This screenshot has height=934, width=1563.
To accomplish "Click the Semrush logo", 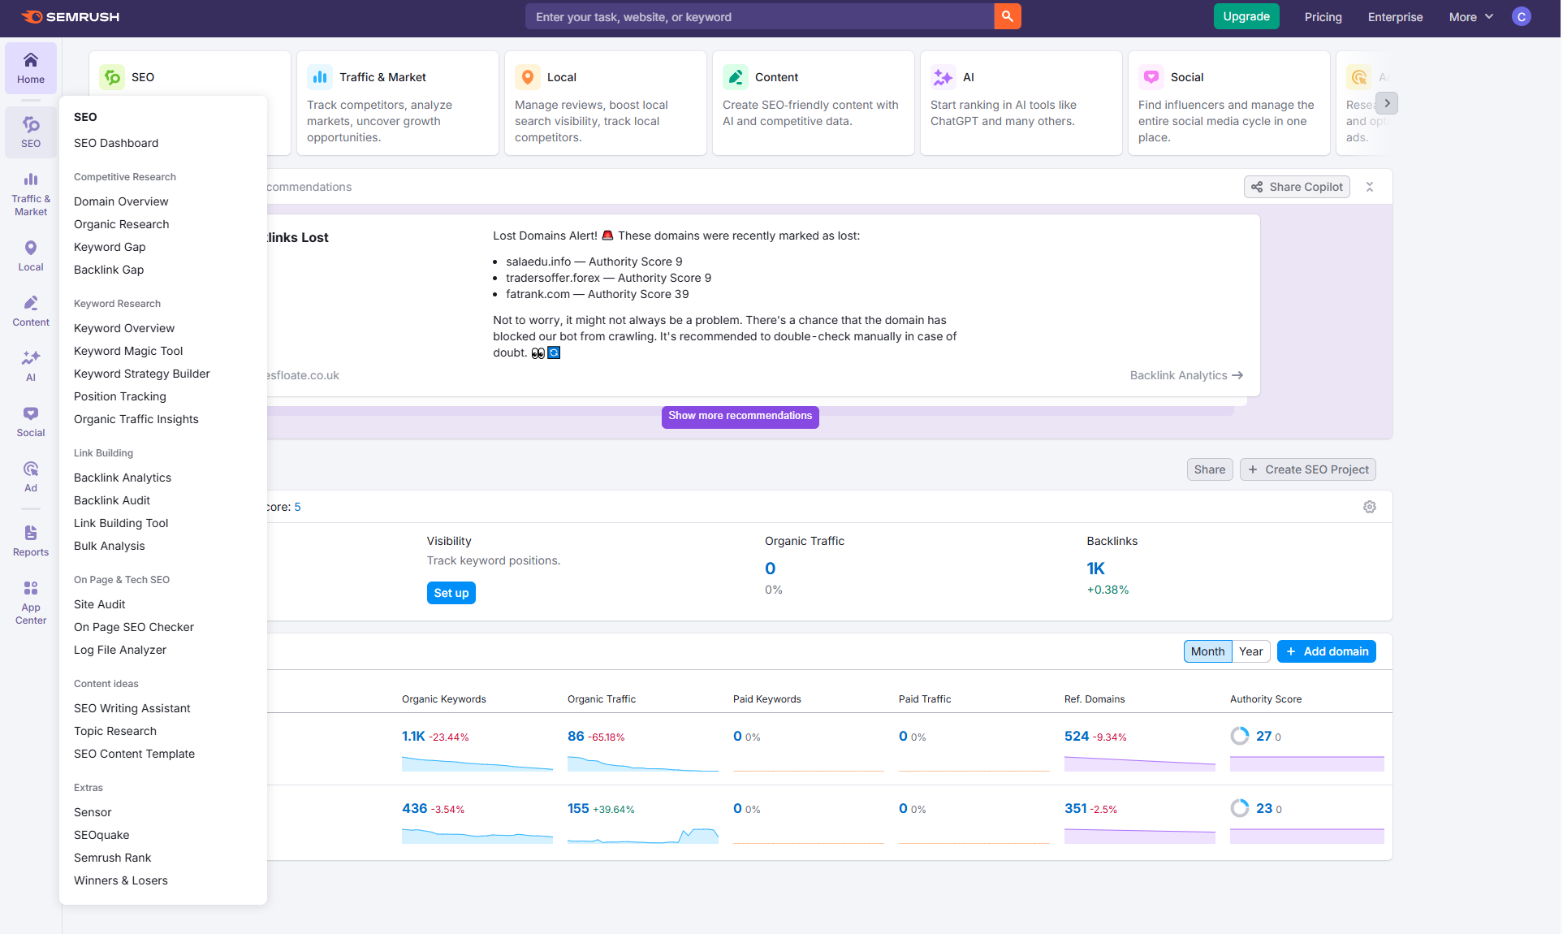I will point(70,17).
